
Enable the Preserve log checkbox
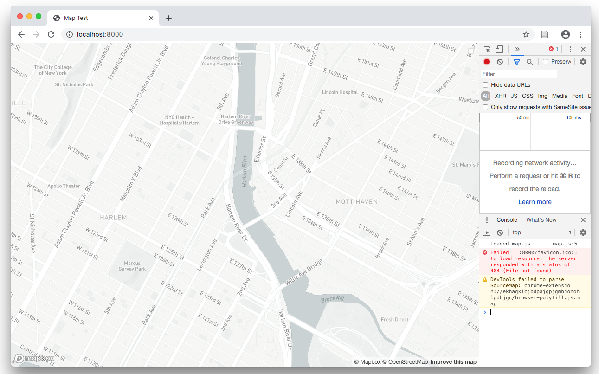[x=546, y=62]
